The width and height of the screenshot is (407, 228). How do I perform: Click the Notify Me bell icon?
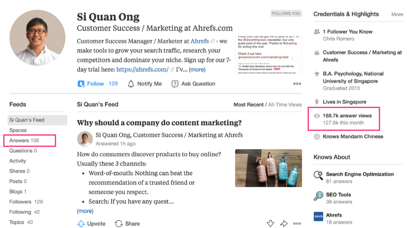131,84
